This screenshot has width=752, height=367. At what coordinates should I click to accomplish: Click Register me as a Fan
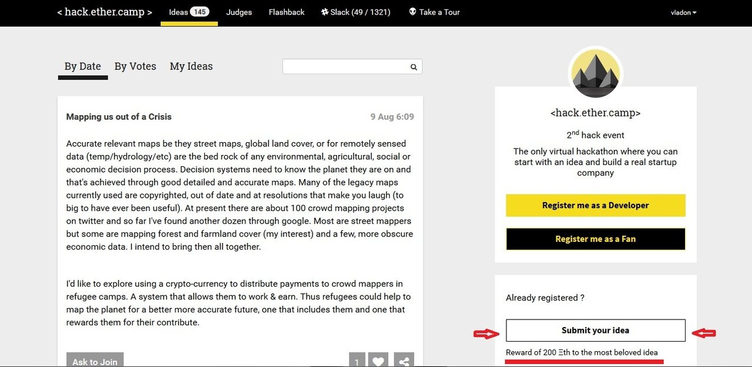[x=595, y=239]
